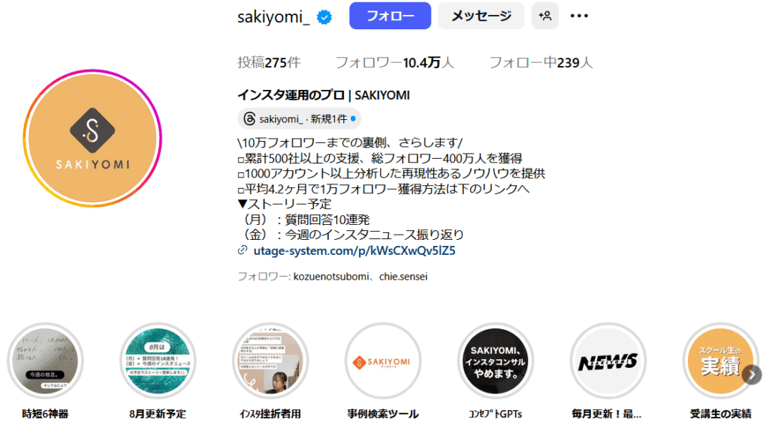View the フォロー中239人 list
This screenshot has width=769, height=434.
(x=541, y=63)
